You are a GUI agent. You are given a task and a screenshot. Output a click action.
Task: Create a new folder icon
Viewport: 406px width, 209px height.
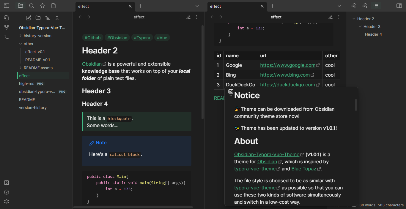point(38,18)
